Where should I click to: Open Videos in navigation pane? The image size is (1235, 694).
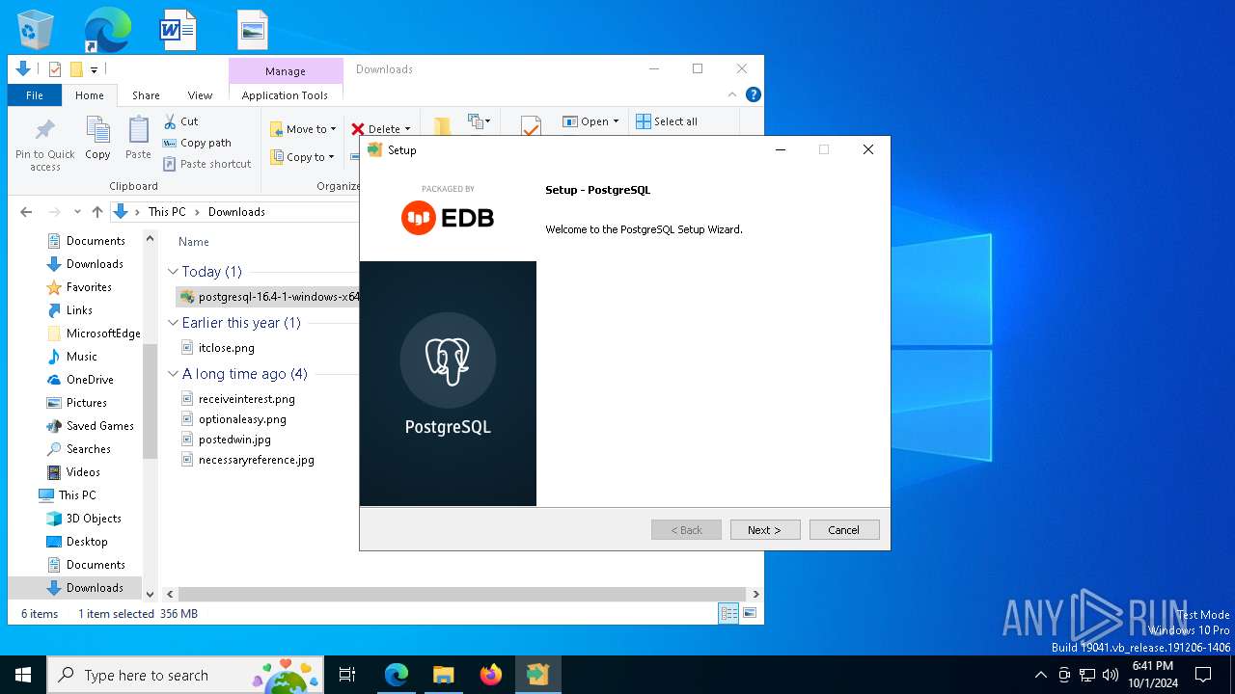pyautogui.click(x=83, y=472)
